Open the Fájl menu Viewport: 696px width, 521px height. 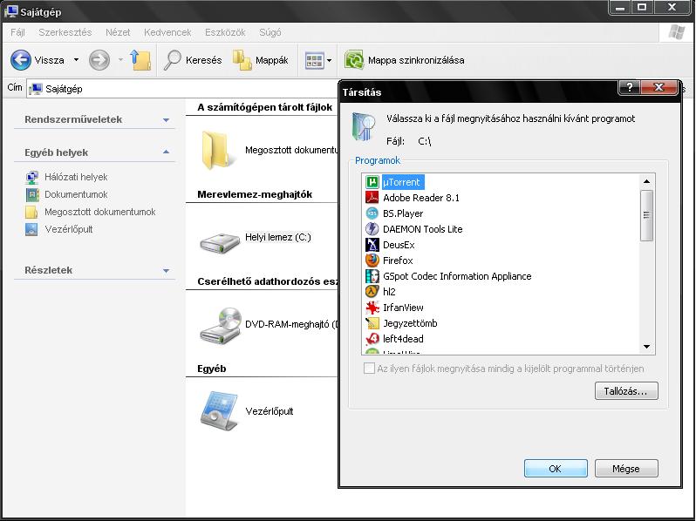[17, 32]
